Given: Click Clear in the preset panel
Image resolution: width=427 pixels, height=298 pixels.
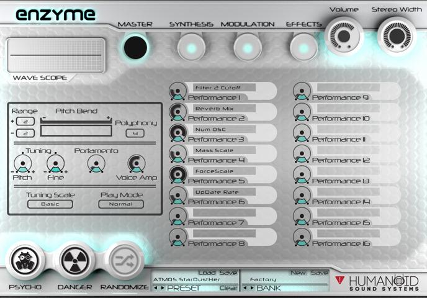Looking at the screenshot, I should tap(228, 288).
